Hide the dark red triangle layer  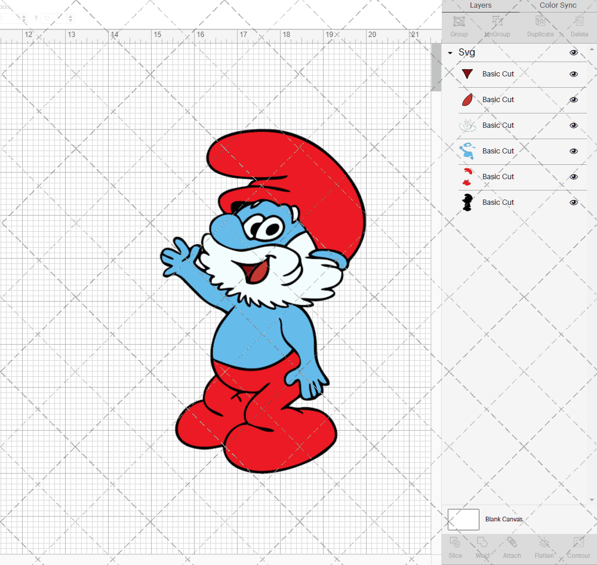[573, 74]
